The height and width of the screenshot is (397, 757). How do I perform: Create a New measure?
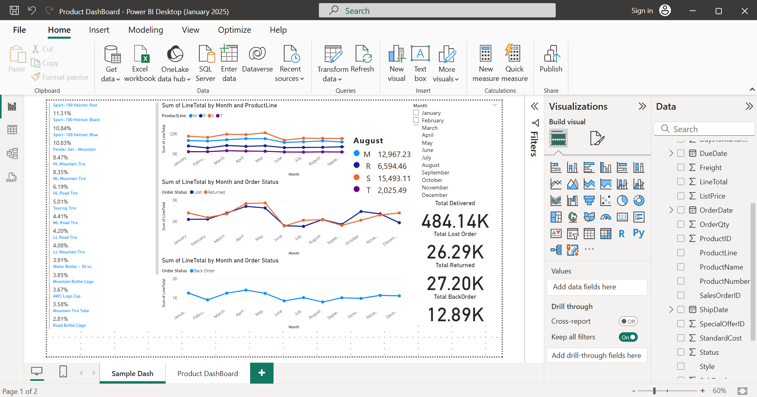pos(486,63)
